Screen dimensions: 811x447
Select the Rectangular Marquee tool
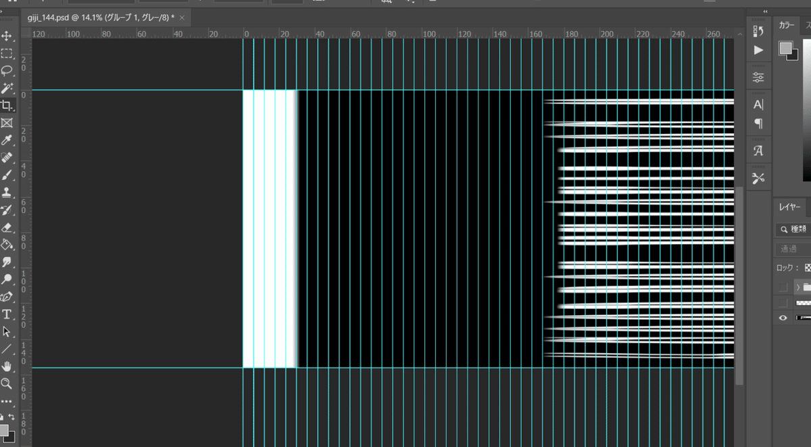pyautogui.click(x=7, y=53)
